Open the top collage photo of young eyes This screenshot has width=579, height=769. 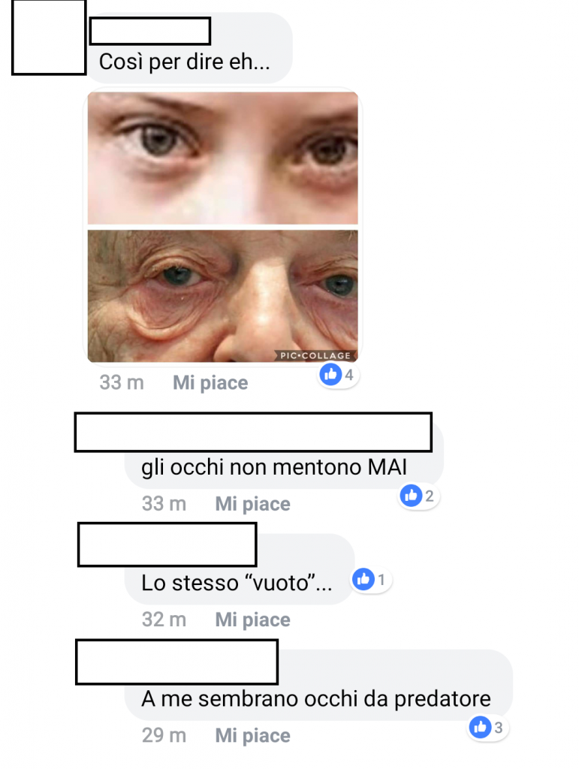click(x=222, y=158)
